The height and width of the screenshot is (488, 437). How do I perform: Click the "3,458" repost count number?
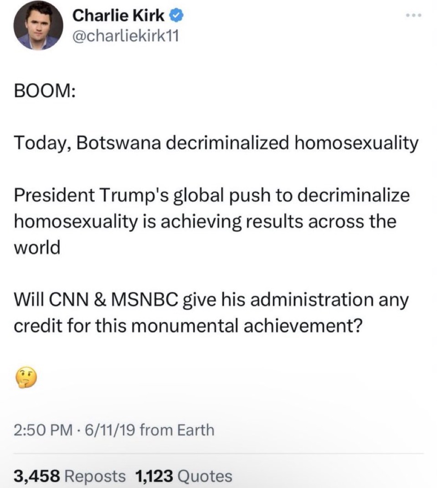(37, 476)
